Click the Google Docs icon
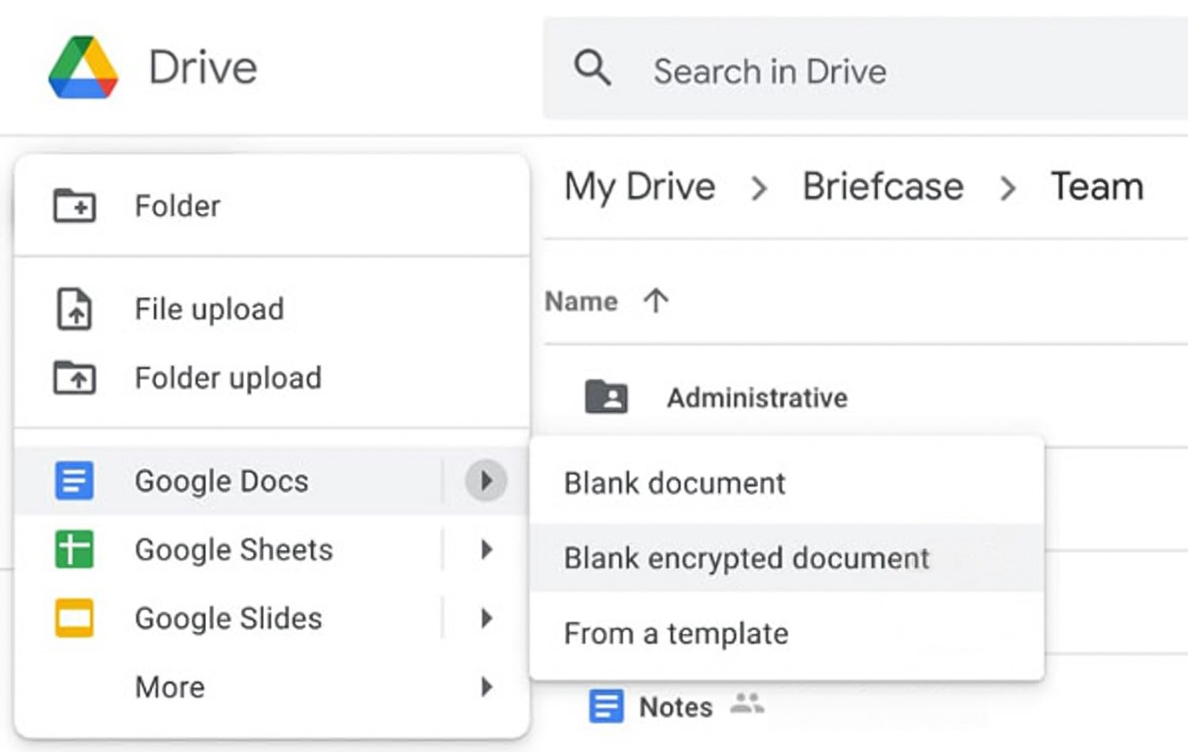 click(74, 481)
